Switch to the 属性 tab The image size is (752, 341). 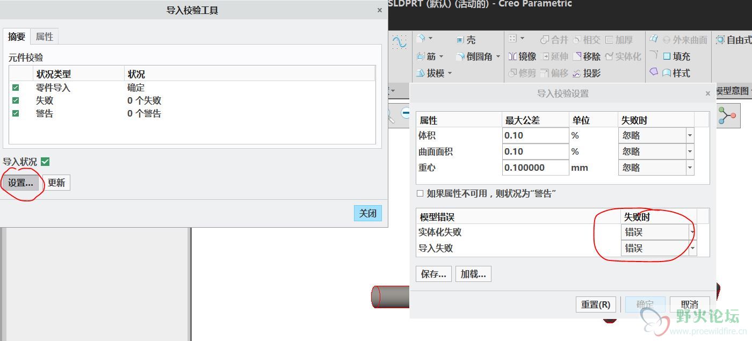[44, 37]
